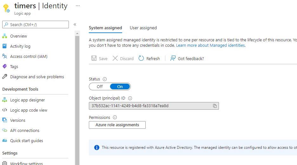Copy the Object (principal) ID to clipboard

[215, 106]
